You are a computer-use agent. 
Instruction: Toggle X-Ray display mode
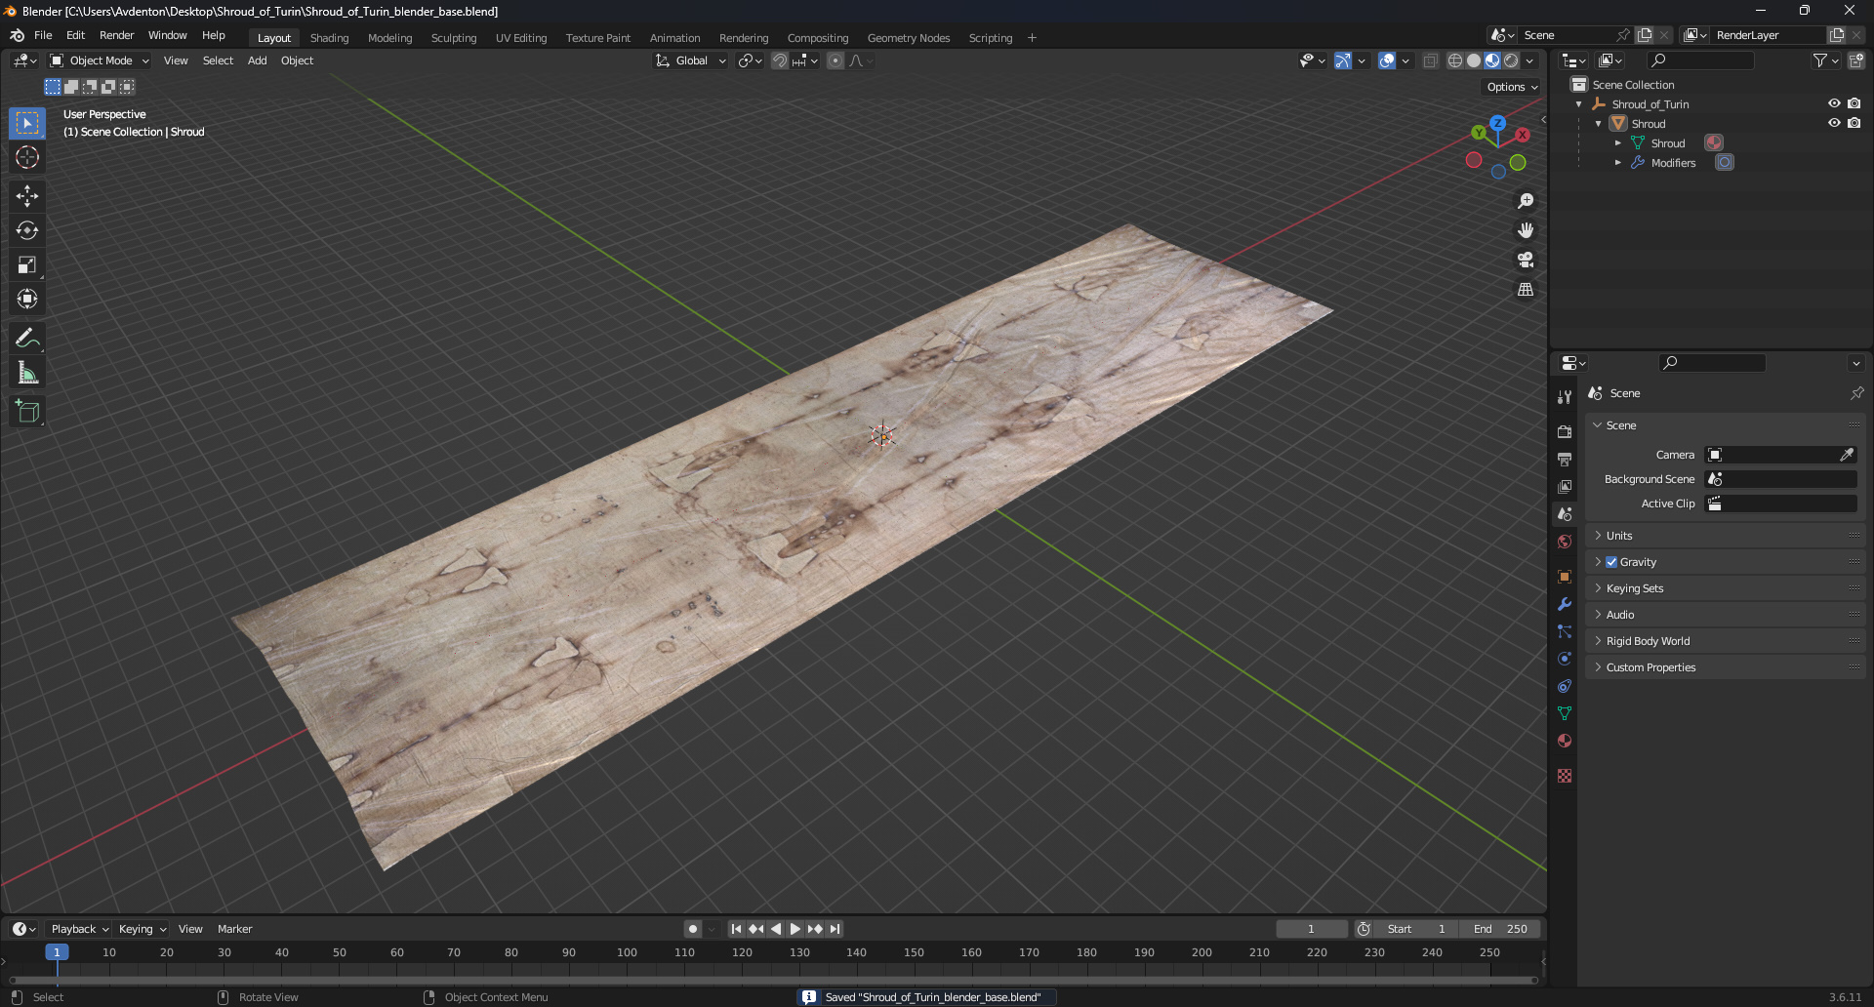[x=1431, y=60]
